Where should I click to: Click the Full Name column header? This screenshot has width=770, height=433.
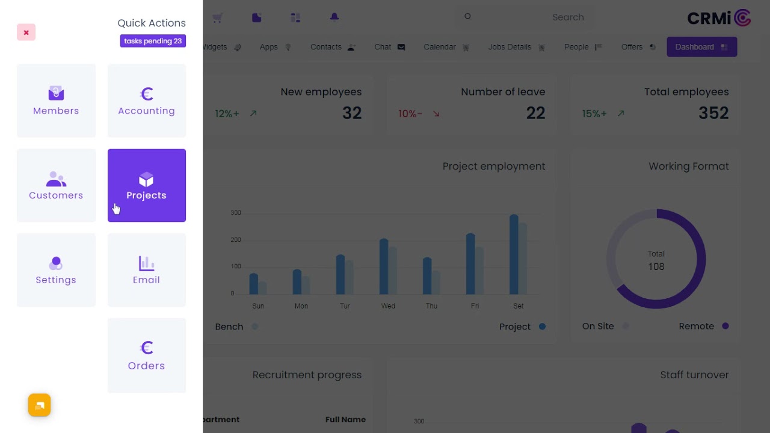click(x=345, y=420)
